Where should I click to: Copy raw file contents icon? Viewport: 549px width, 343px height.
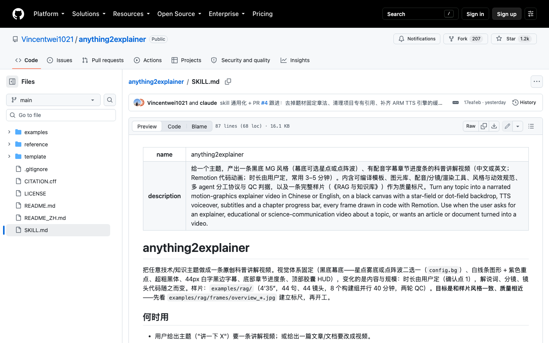pos(484,126)
